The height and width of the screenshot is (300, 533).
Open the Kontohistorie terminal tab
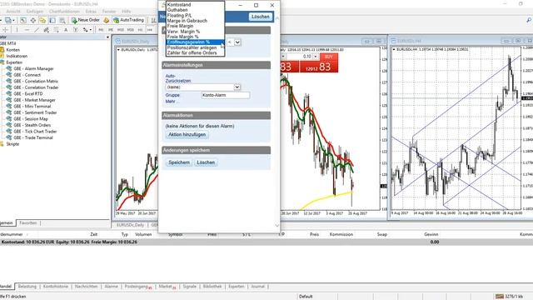coord(56,287)
